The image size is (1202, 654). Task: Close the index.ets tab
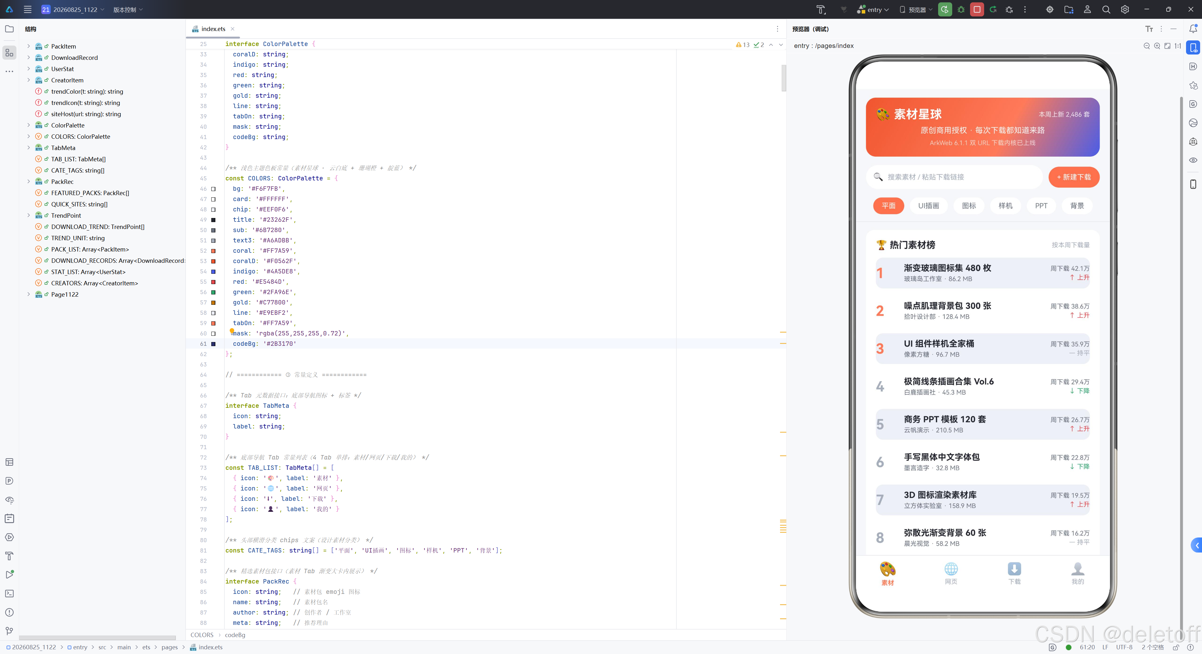232,29
